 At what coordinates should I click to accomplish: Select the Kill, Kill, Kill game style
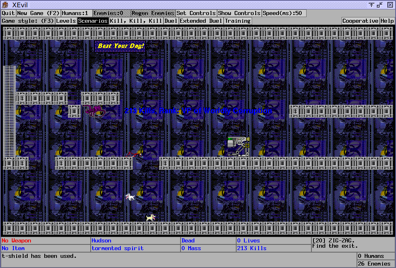(136, 21)
